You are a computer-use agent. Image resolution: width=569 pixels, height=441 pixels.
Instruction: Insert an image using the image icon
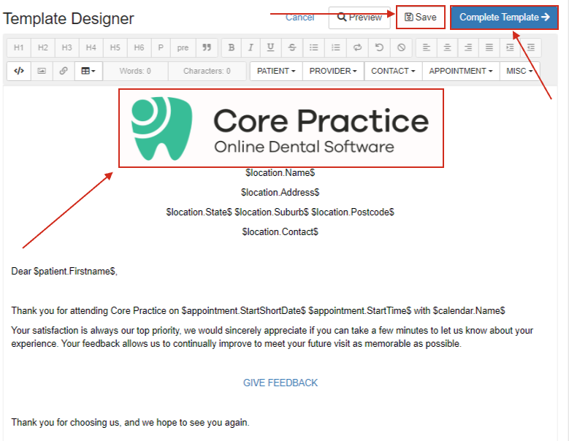click(x=42, y=71)
